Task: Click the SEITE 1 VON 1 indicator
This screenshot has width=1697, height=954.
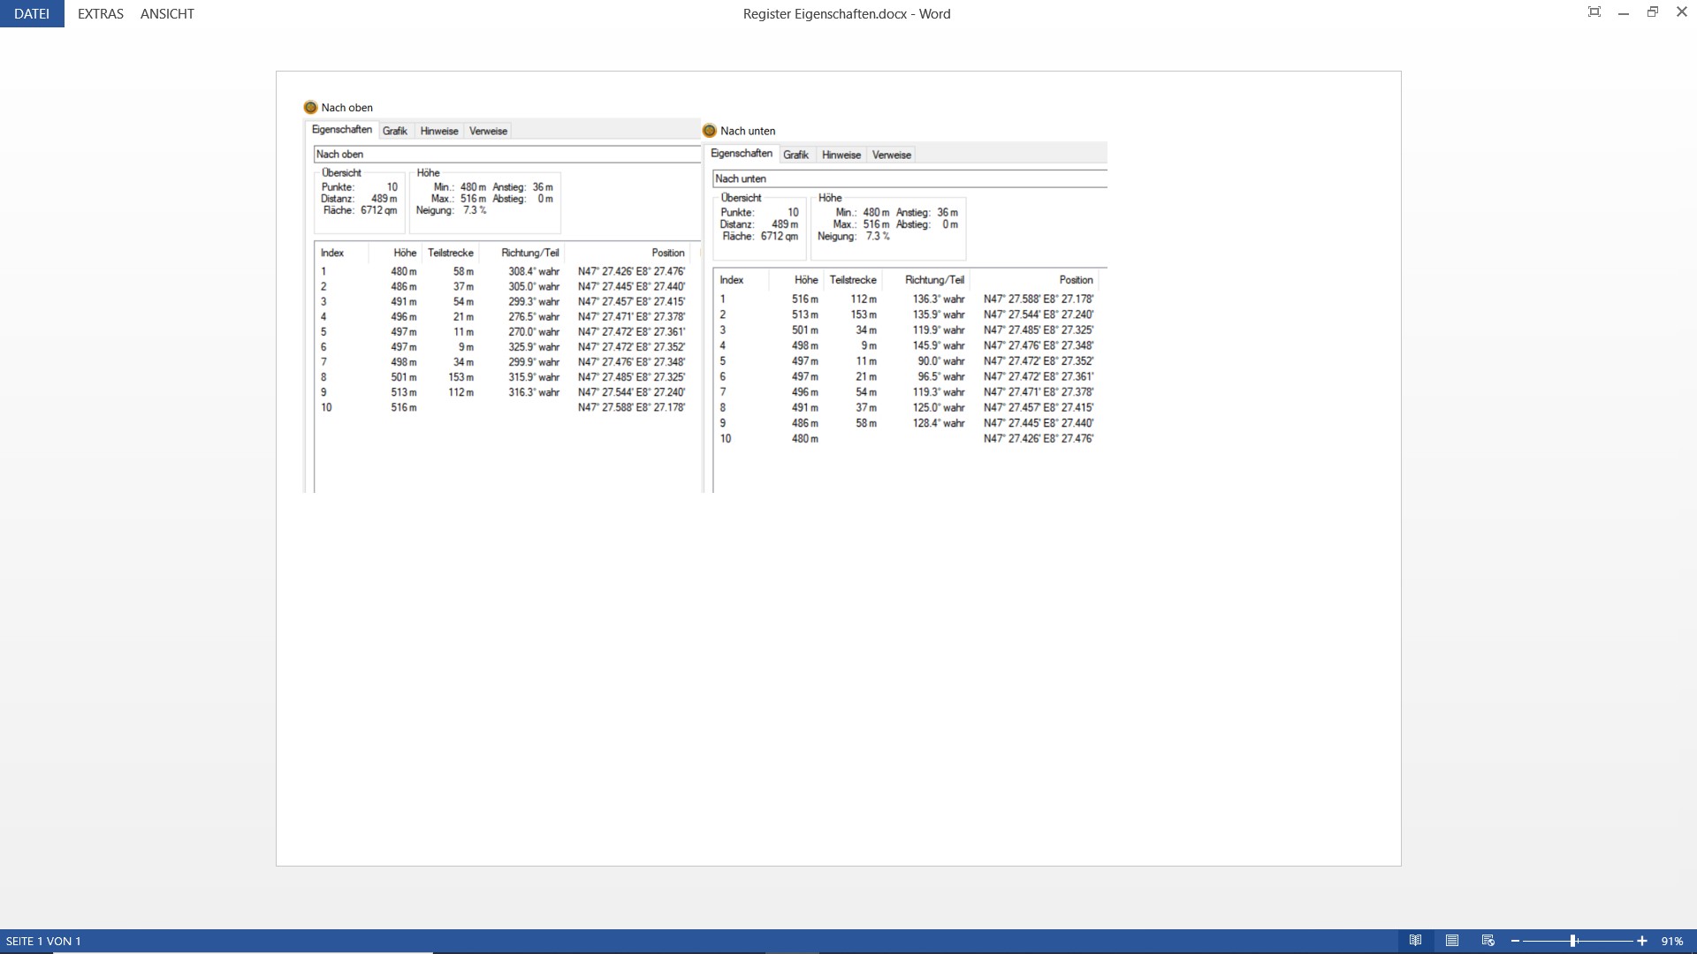Action: pyautogui.click(x=43, y=941)
